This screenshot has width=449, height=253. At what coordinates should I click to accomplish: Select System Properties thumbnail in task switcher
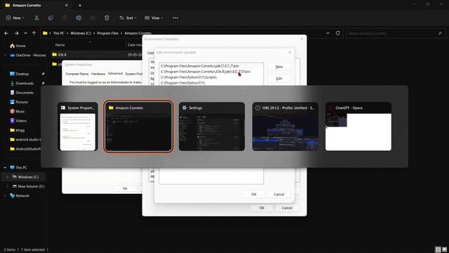tap(78, 126)
